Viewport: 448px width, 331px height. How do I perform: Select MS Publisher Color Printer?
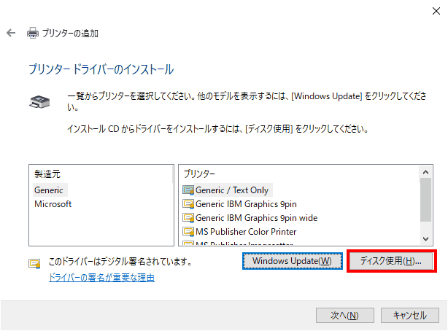[246, 231]
